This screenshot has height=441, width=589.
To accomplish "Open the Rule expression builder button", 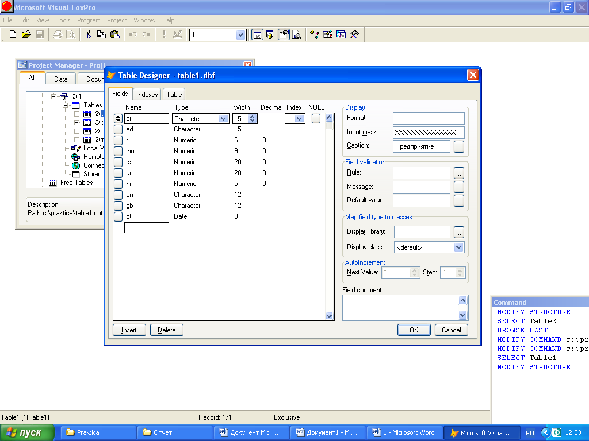I will [458, 173].
